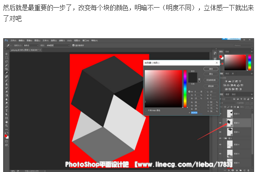Select the Lasso tool
The image size is (255, 172).
(7, 62)
